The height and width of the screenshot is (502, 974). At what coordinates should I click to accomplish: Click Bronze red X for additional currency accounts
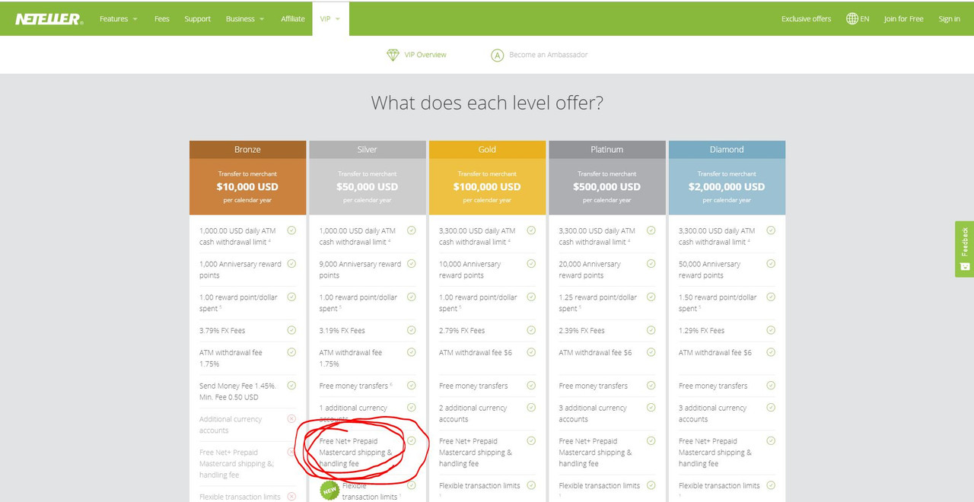point(291,418)
